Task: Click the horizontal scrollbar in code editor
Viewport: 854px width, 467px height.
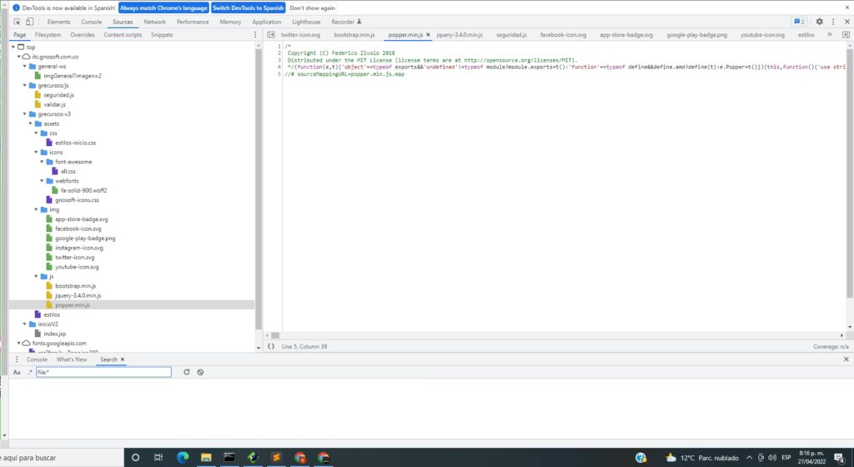Action: pyautogui.click(x=555, y=335)
